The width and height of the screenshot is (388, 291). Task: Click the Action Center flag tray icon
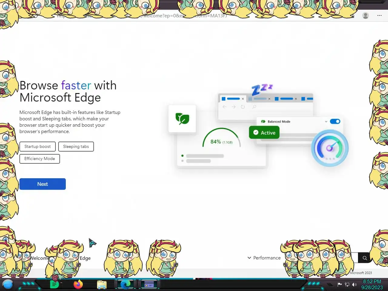tap(340, 284)
